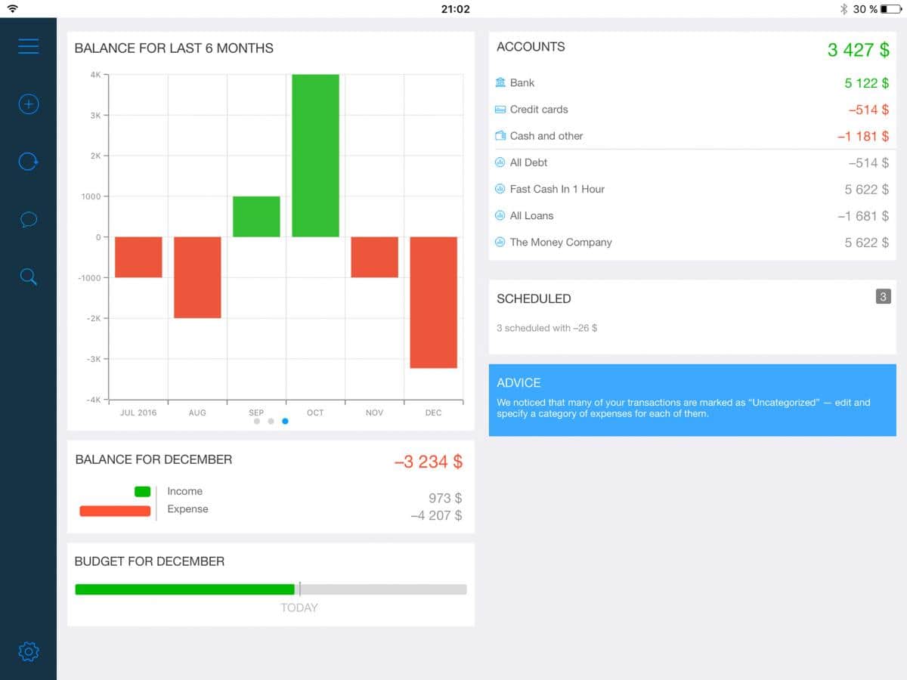Image resolution: width=907 pixels, height=680 pixels.
Task: Open the All Debt report row
Action: tap(692, 162)
